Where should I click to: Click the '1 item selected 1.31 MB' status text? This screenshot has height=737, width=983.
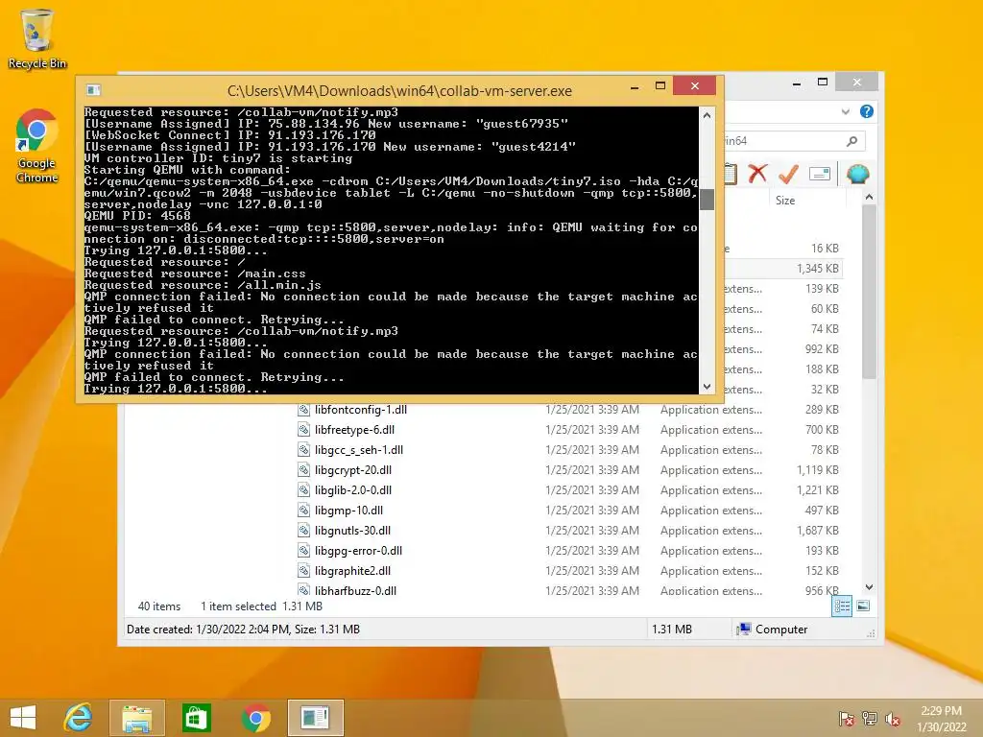(x=261, y=606)
